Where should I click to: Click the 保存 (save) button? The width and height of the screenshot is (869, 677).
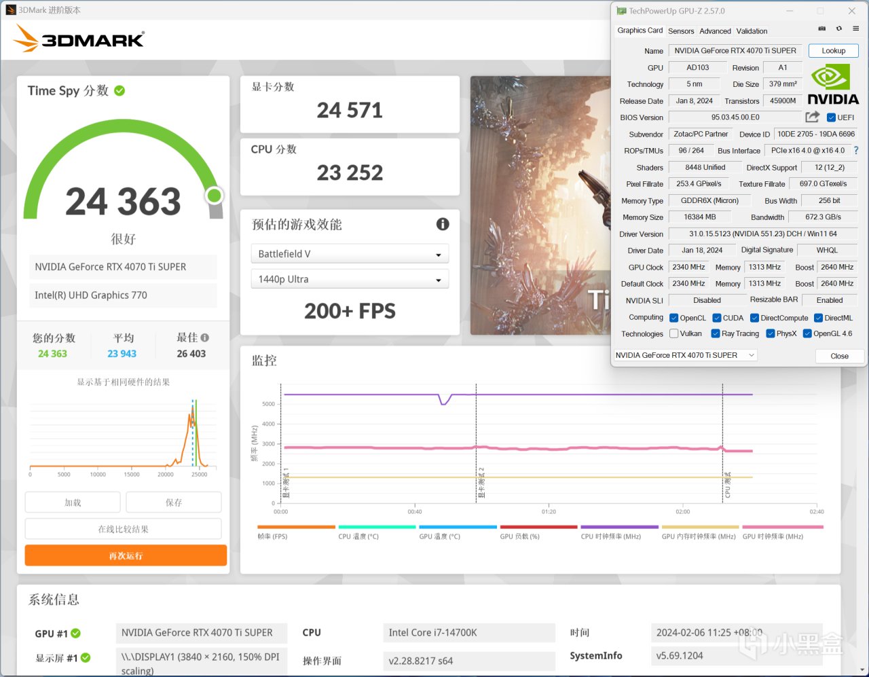[174, 502]
